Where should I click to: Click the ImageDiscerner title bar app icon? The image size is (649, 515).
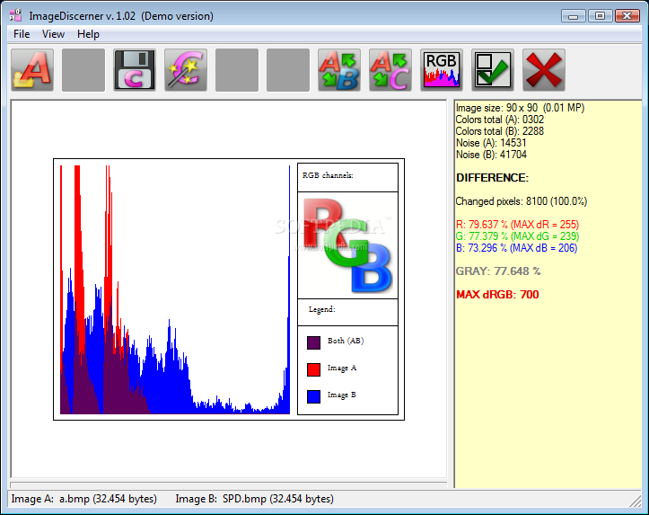click(16, 16)
